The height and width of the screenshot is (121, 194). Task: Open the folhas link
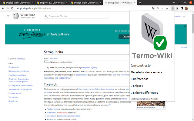point(79,89)
